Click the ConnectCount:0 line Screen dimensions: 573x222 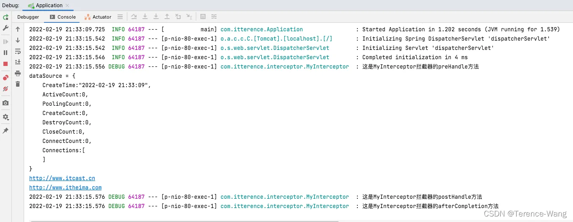pos(67,141)
